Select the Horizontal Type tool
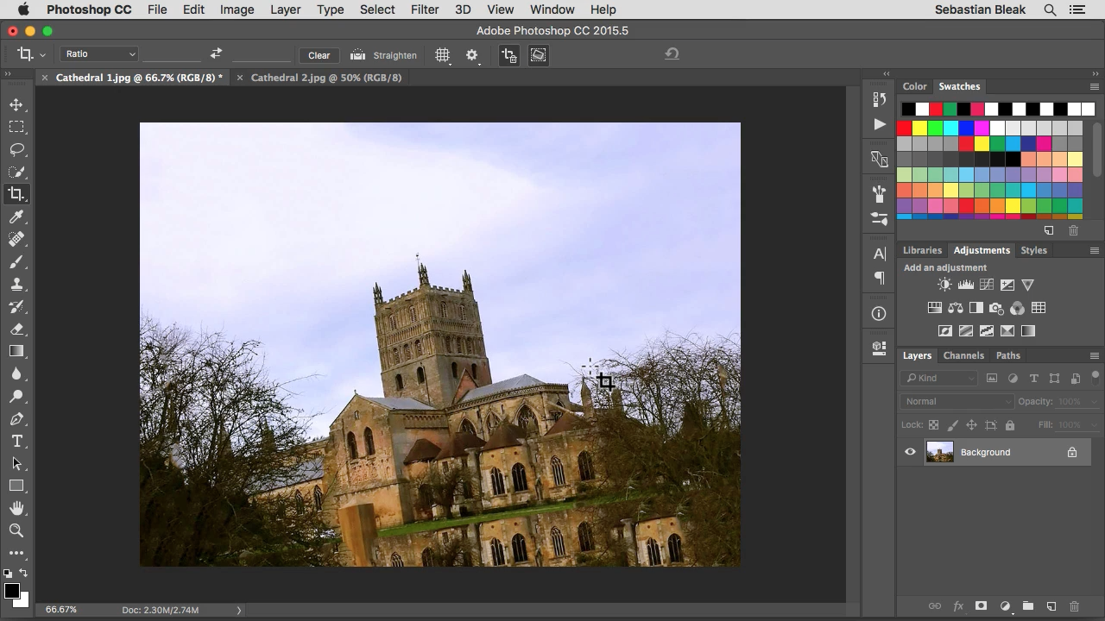 pos(16,441)
